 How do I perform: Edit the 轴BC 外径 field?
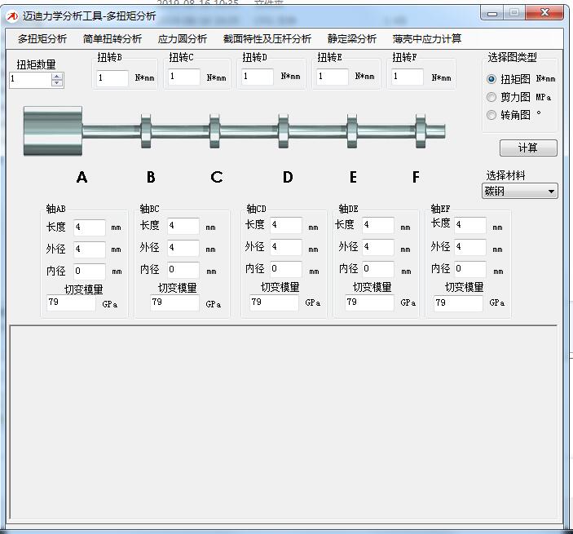[x=183, y=248]
